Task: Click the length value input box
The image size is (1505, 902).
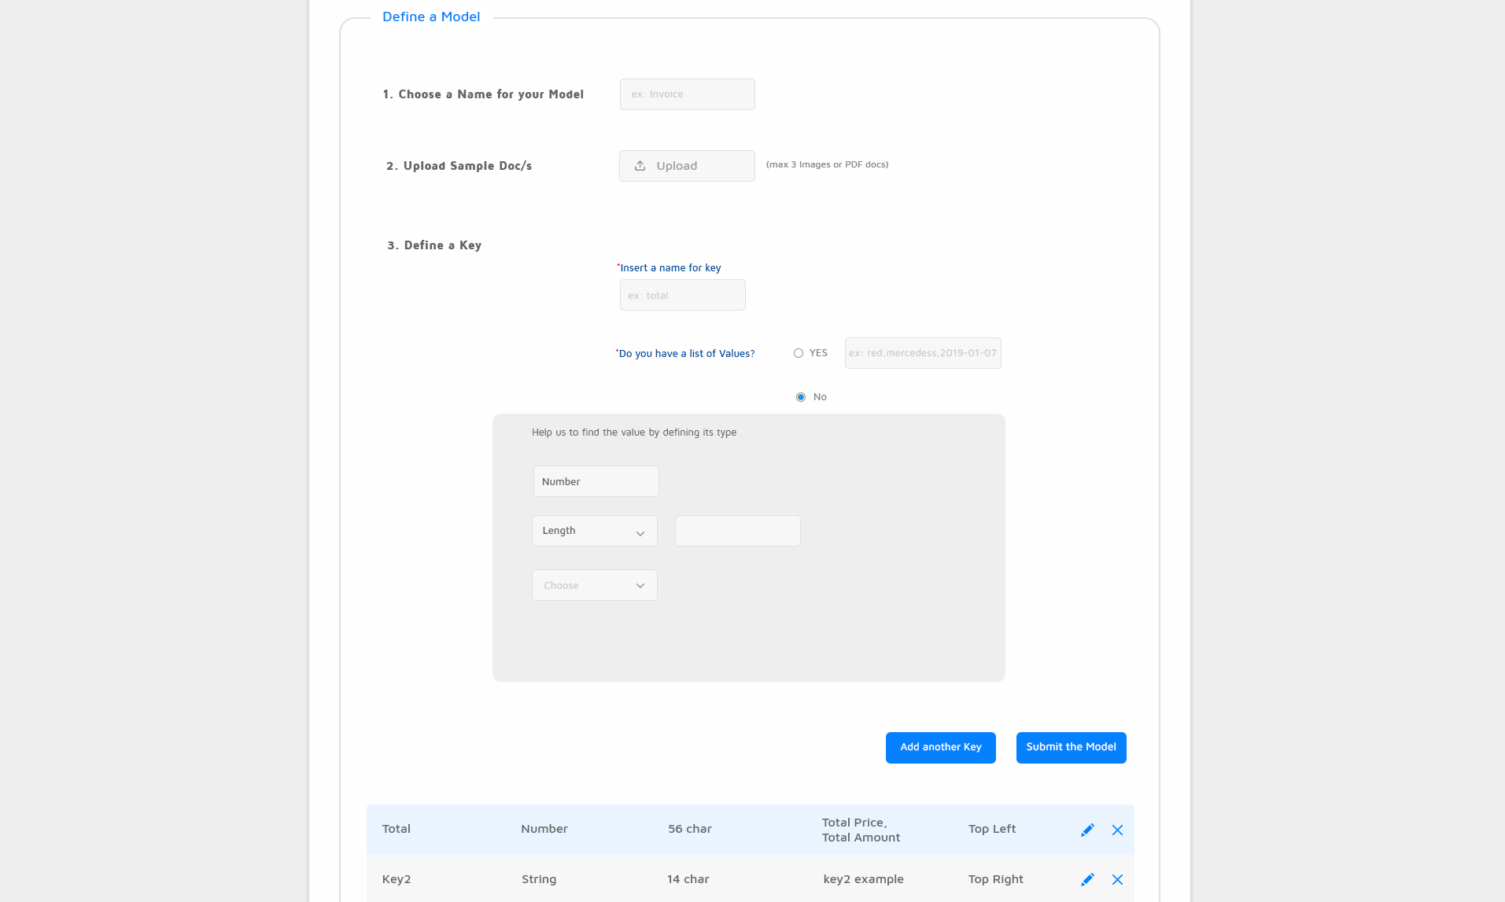Action: [736, 531]
